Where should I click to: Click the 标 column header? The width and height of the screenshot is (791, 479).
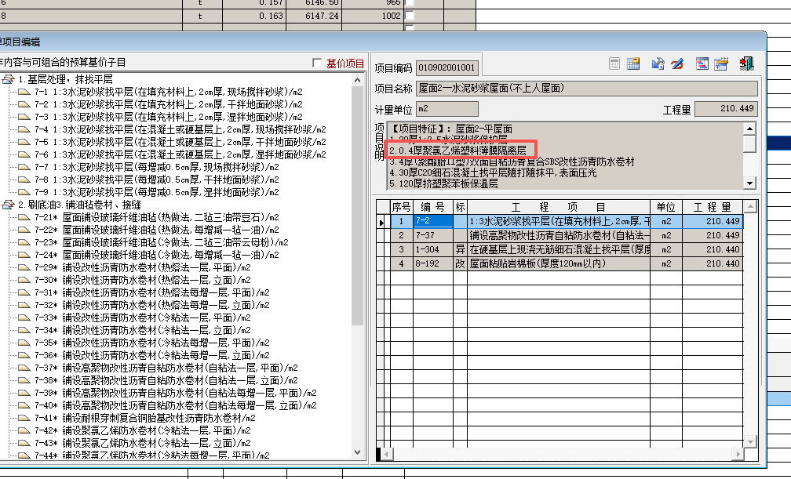(460, 207)
